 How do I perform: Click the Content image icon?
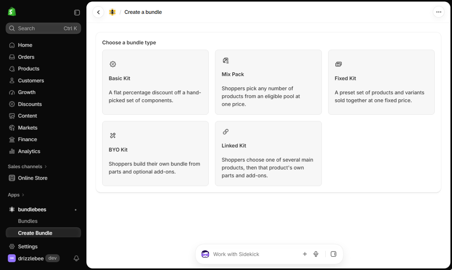coord(12,116)
